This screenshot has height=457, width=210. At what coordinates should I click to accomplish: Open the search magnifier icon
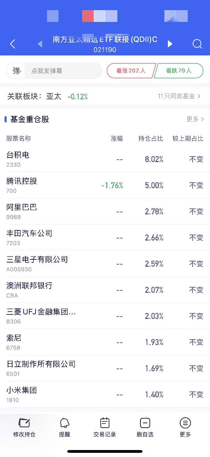point(197,44)
